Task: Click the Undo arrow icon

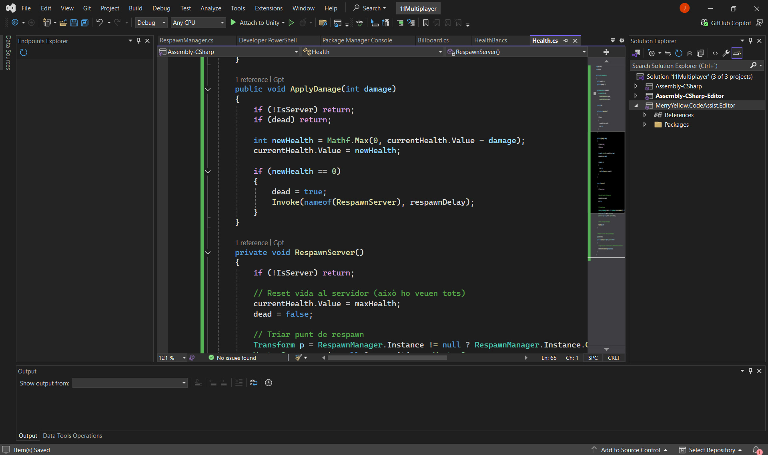Action: [99, 23]
